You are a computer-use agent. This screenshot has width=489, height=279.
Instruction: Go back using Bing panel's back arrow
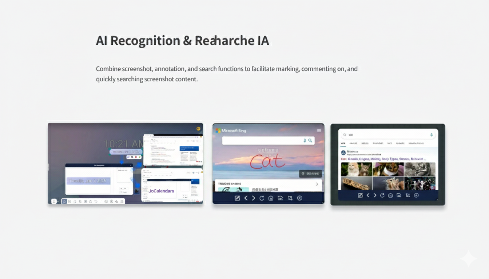click(x=246, y=198)
